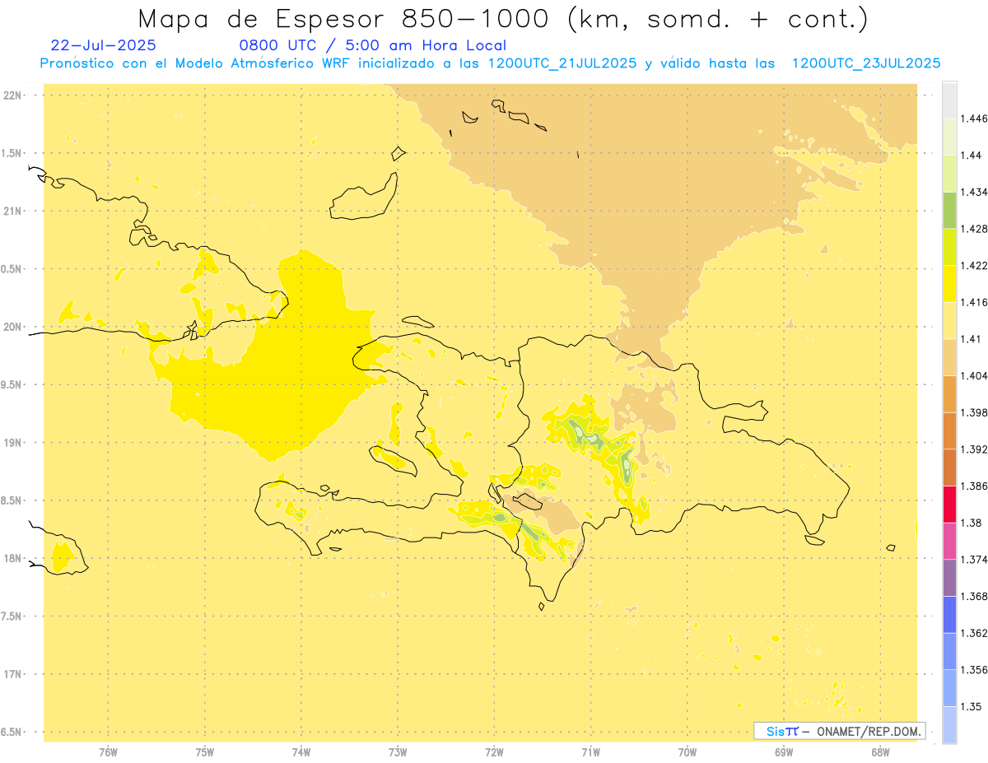Click the longitude label '76W'

pyautogui.click(x=108, y=752)
